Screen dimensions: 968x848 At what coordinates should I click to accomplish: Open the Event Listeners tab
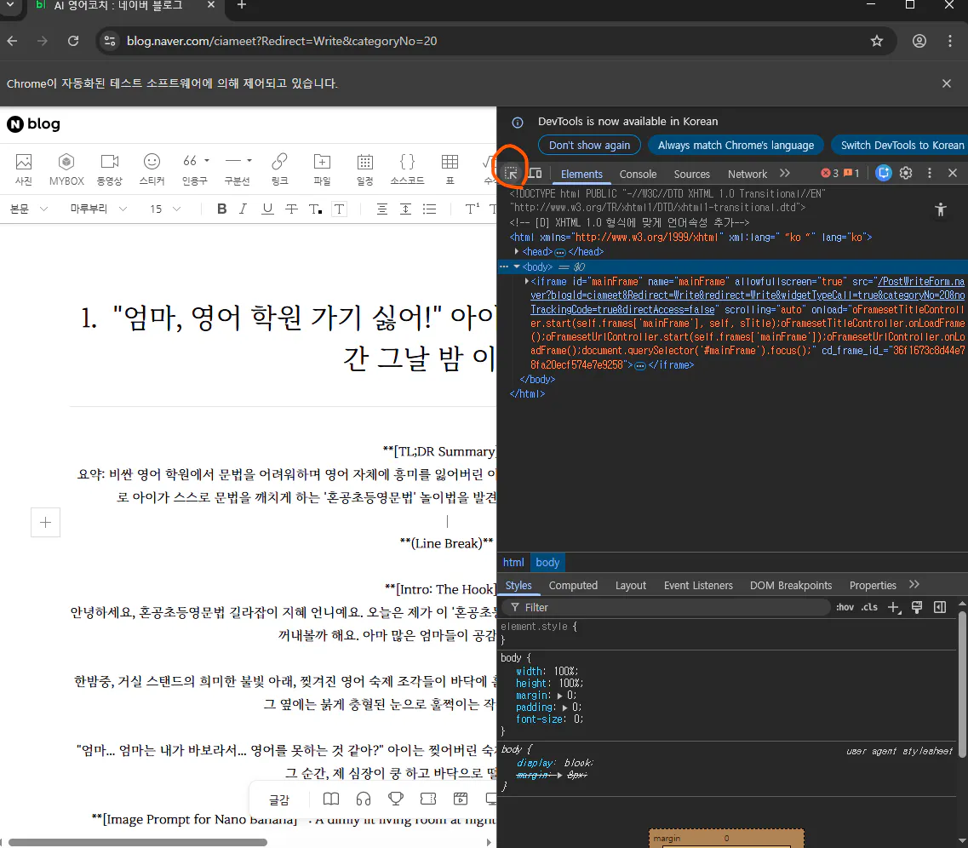(698, 585)
